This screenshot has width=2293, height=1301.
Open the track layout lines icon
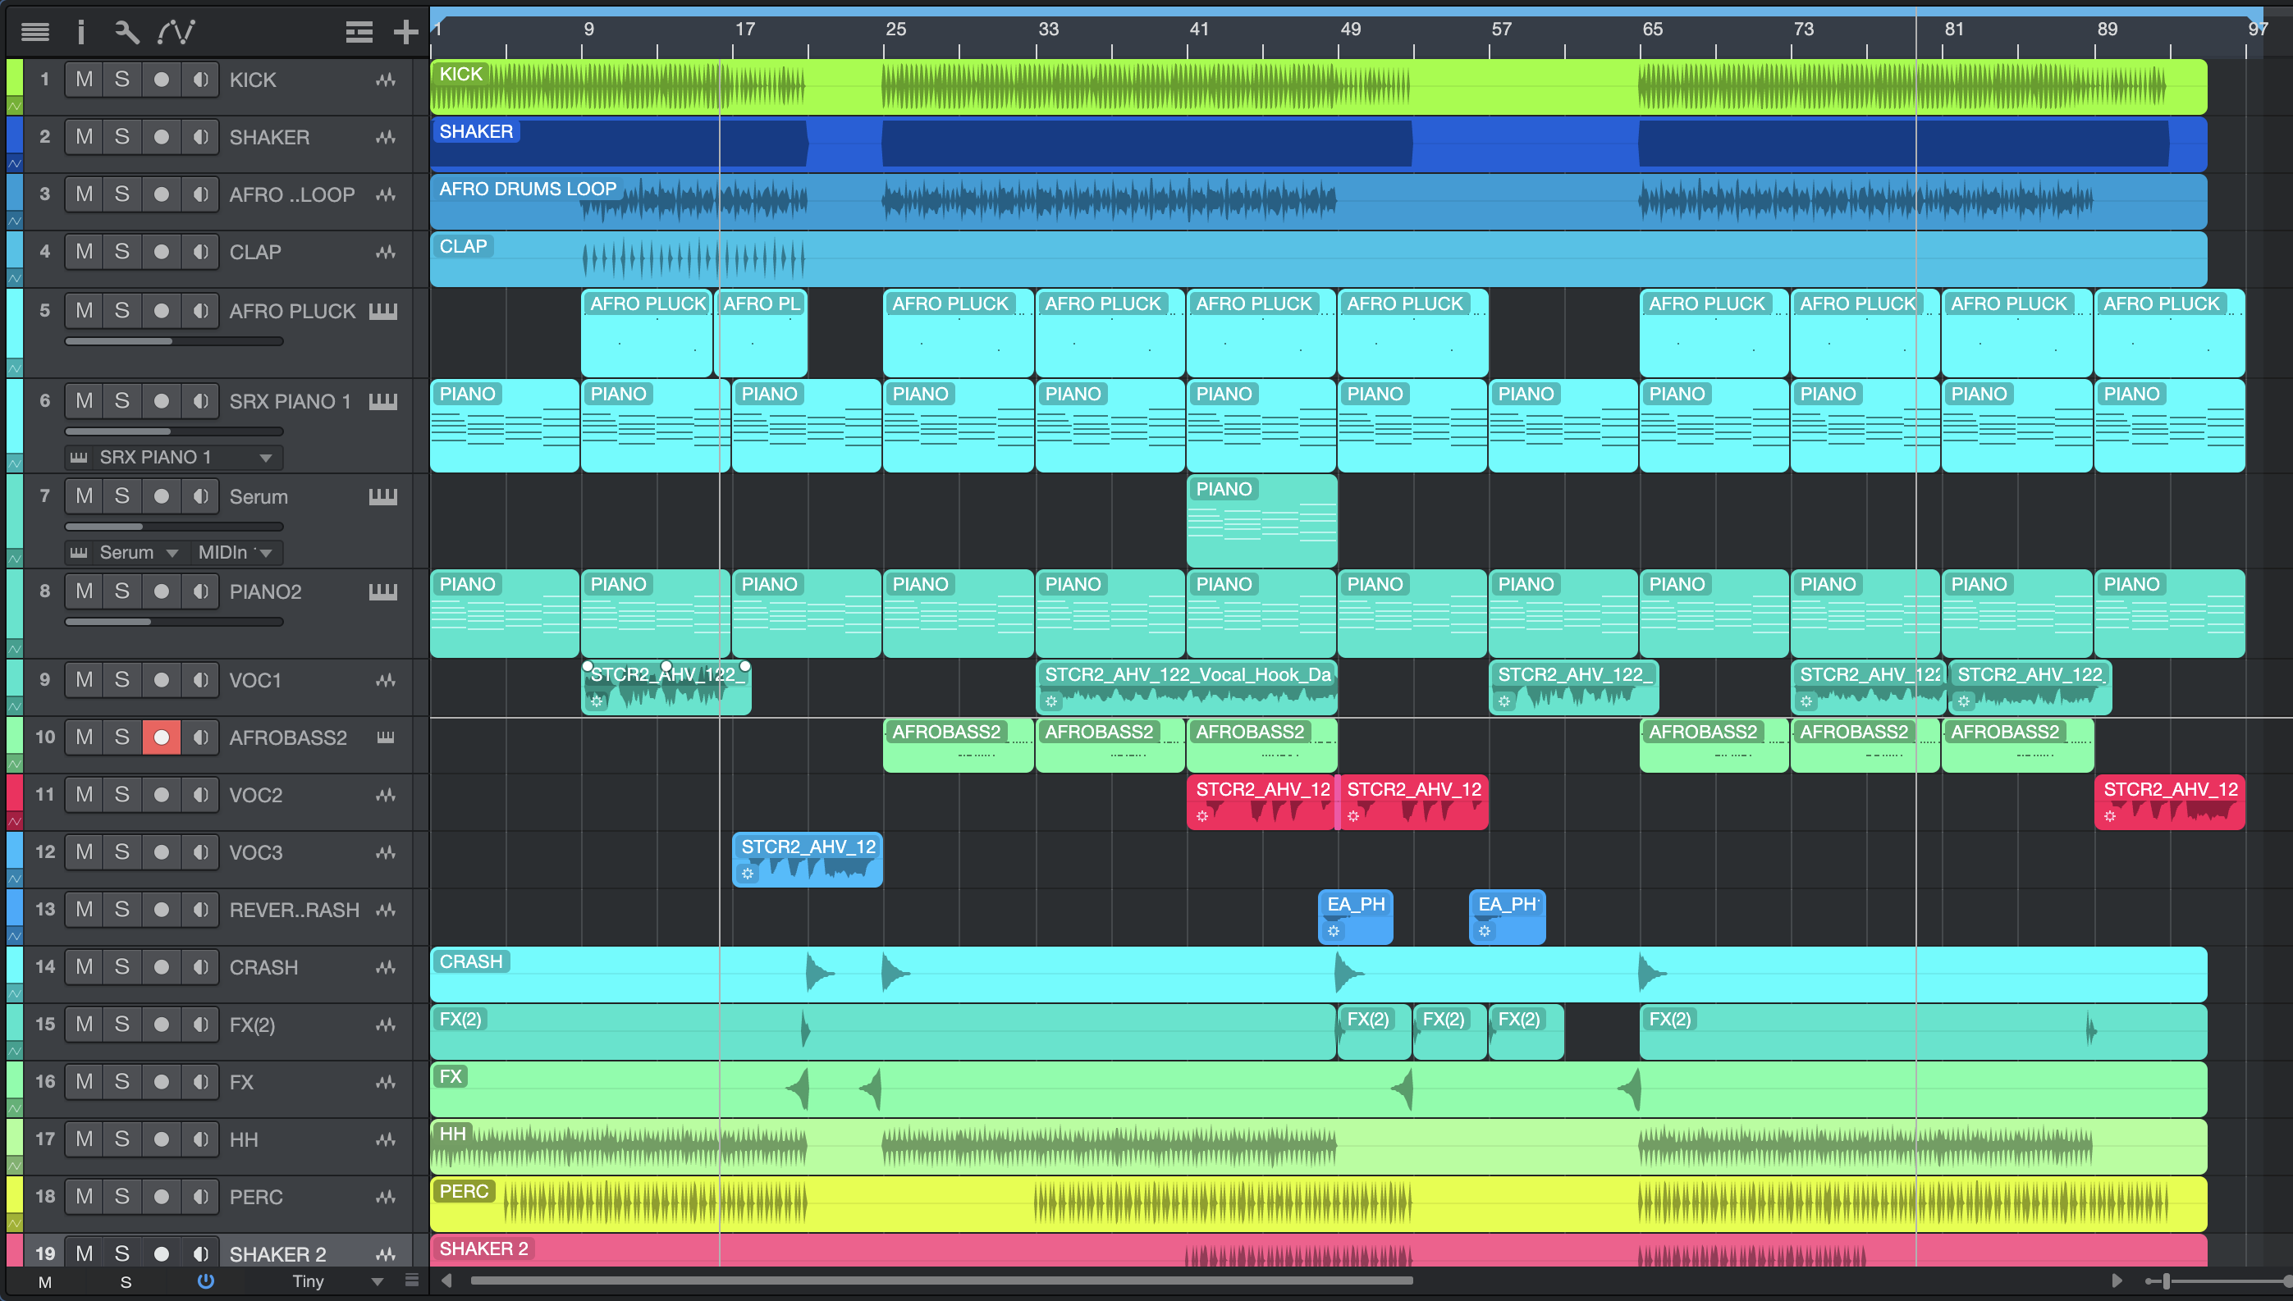pyautogui.click(x=359, y=32)
